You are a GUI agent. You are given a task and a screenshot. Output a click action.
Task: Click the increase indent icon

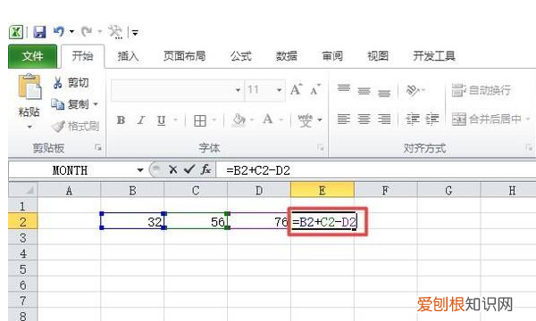pyautogui.click(x=432, y=119)
